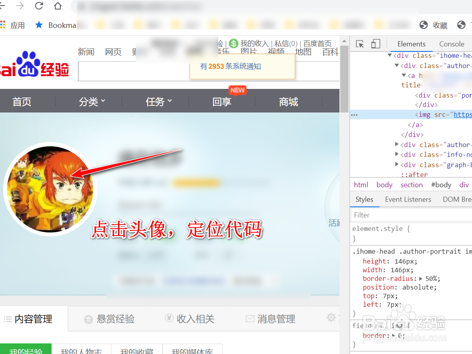Viewport: 472px width, 354px height.
Task: Click the green dollar 我的收入 icon
Action: tap(234, 43)
